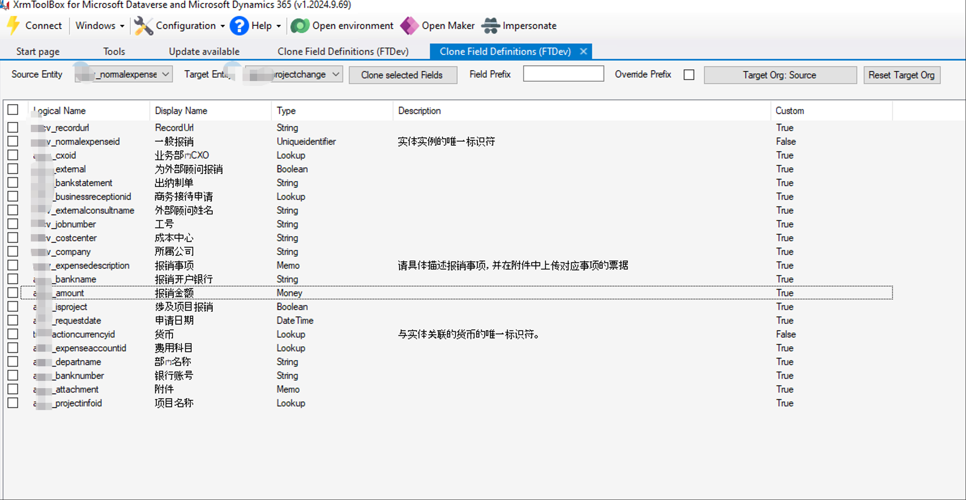Image resolution: width=966 pixels, height=500 pixels.
Task: Check the _bankstatement row checkbox
Action: (x=13, y=182)
